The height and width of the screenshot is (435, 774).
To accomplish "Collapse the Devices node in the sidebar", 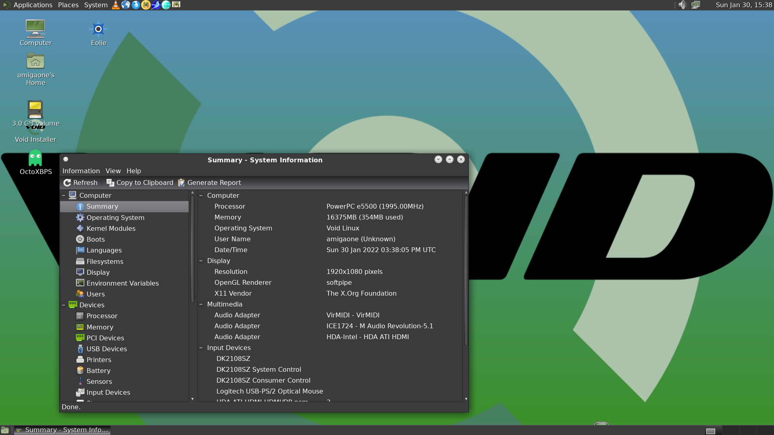I will click(x=64, y=305).
